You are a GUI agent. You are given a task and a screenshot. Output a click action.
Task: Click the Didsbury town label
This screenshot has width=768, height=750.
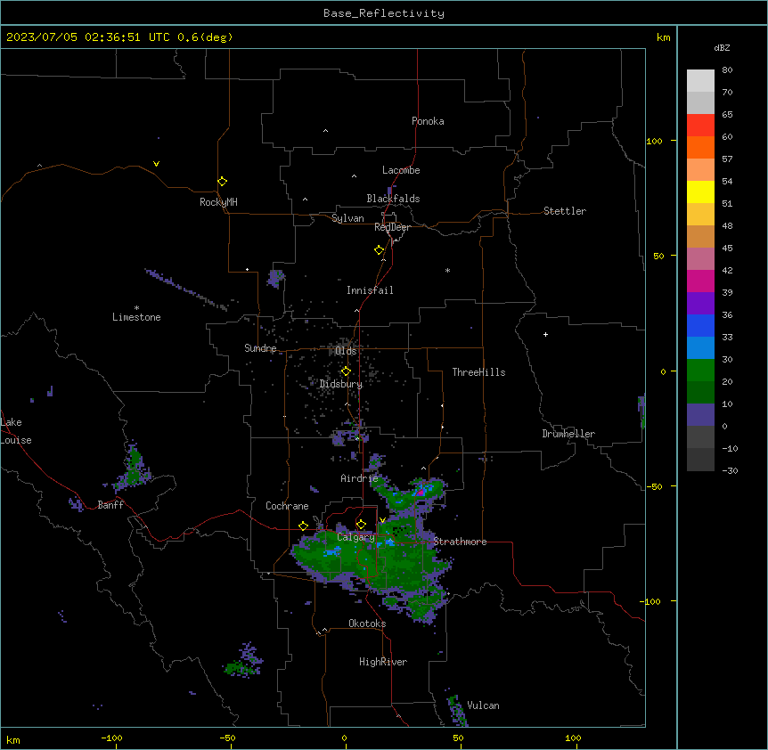341,384
